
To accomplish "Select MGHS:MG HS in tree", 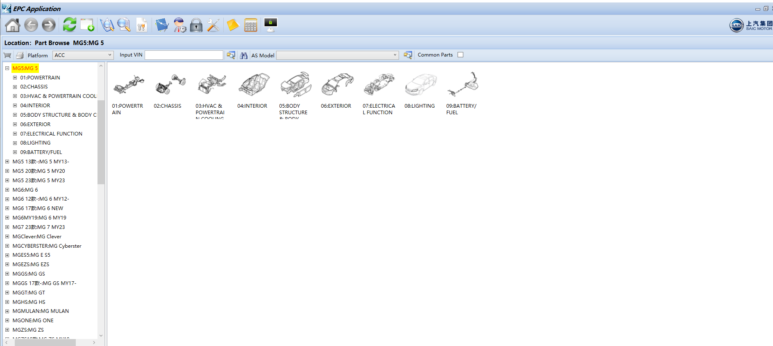I will pyautogui.click(x=29, y=302).
